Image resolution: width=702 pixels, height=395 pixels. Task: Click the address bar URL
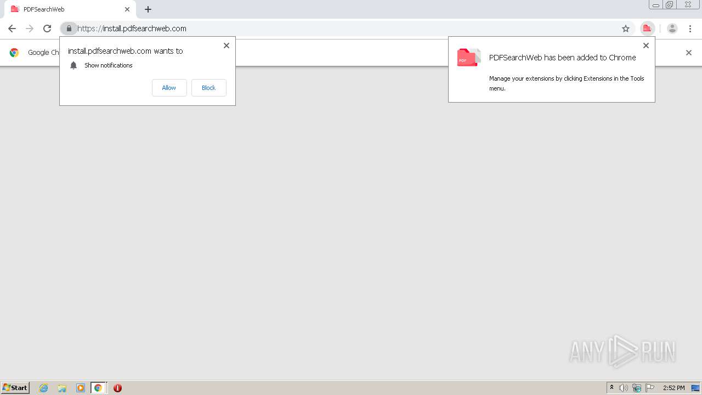tap(132, 29)
